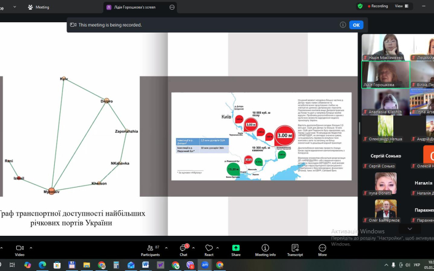Click OK on the recording notification
434x271 pixels.
356,24
